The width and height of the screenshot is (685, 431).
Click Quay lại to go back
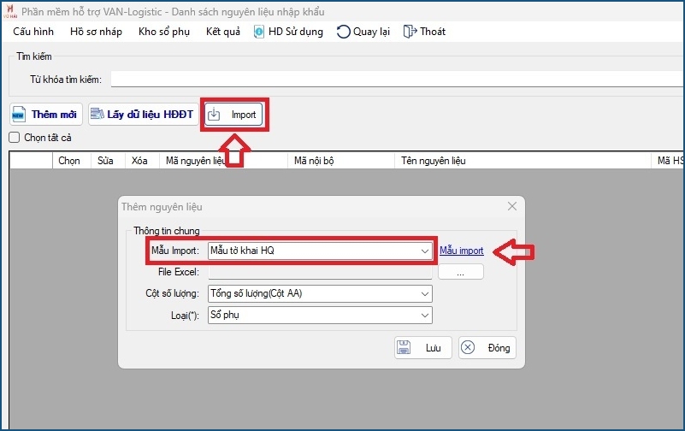point(363,32)
